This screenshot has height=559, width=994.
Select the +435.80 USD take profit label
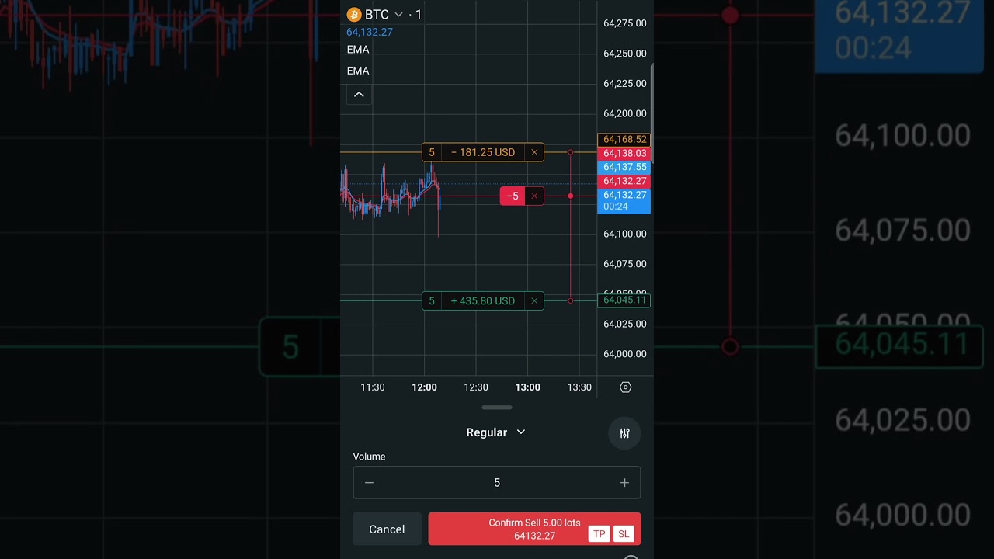tap(483, 300)
